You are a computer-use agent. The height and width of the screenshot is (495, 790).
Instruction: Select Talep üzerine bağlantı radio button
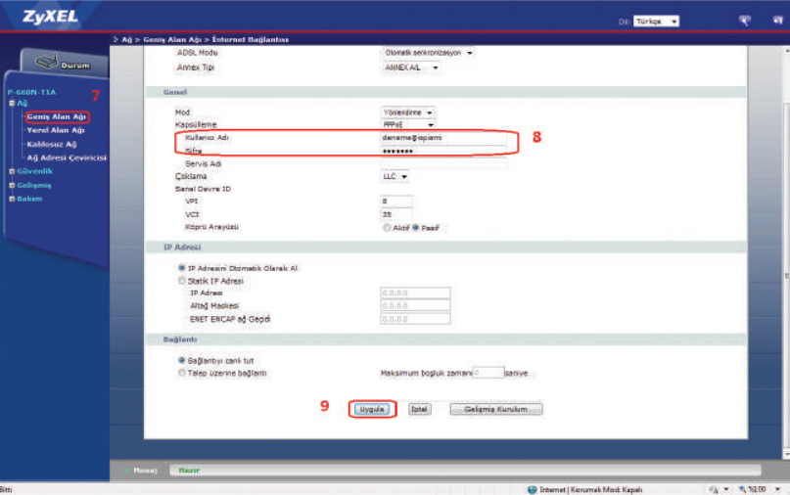pos(181,373)
